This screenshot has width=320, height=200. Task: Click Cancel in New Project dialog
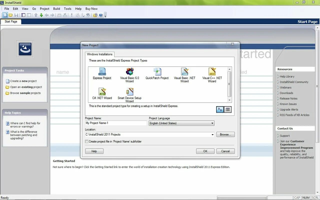coord(225,151)
